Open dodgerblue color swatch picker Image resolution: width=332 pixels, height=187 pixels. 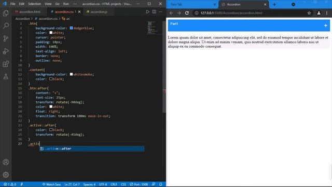click(x=72, y=28)
